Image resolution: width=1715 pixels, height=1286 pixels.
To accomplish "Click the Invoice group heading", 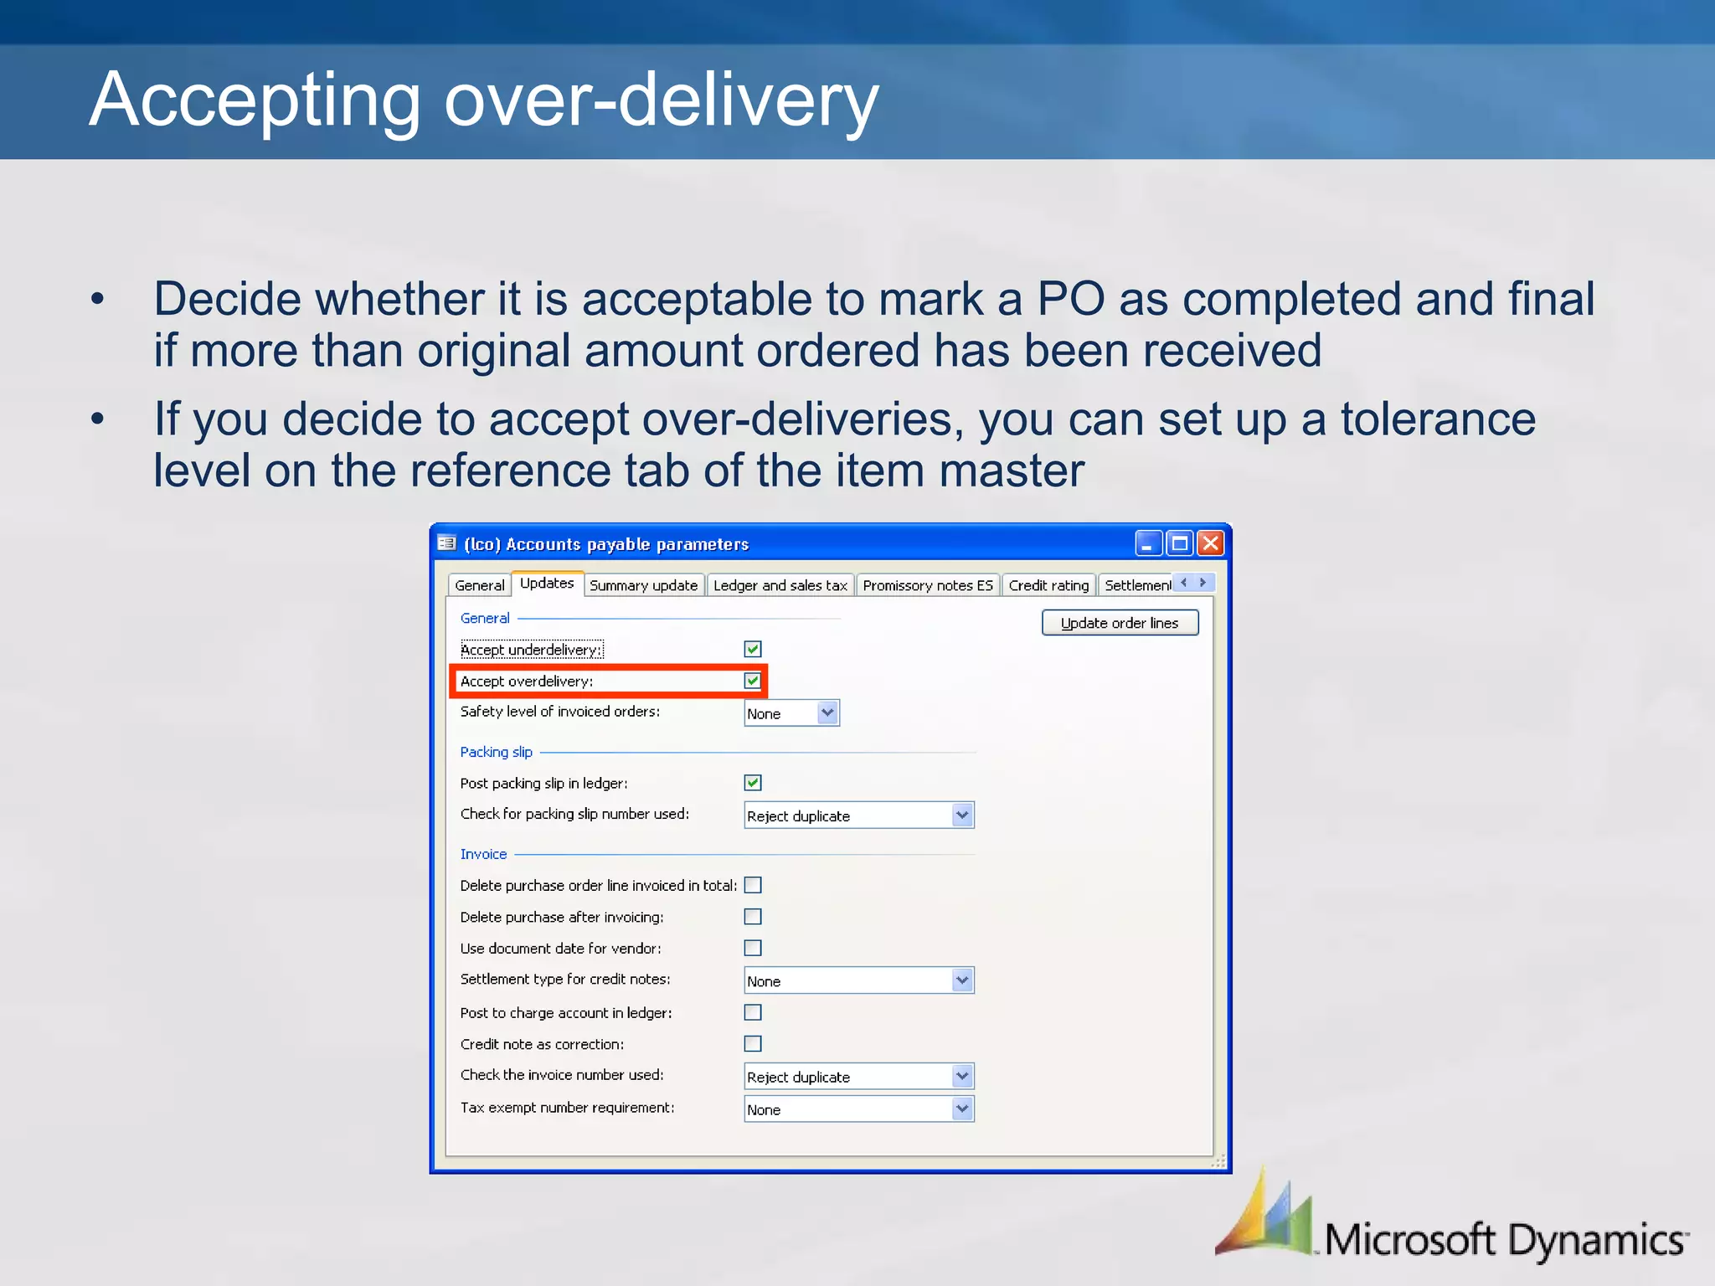I will 483,854.
